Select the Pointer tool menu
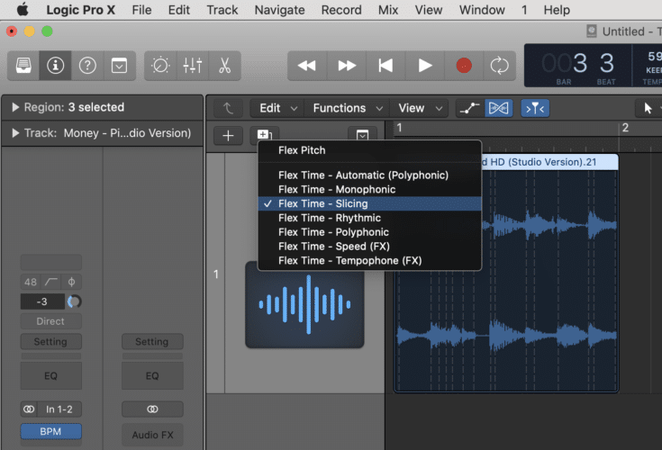Viewport: 662px width, 450px height. pos(649,108)
